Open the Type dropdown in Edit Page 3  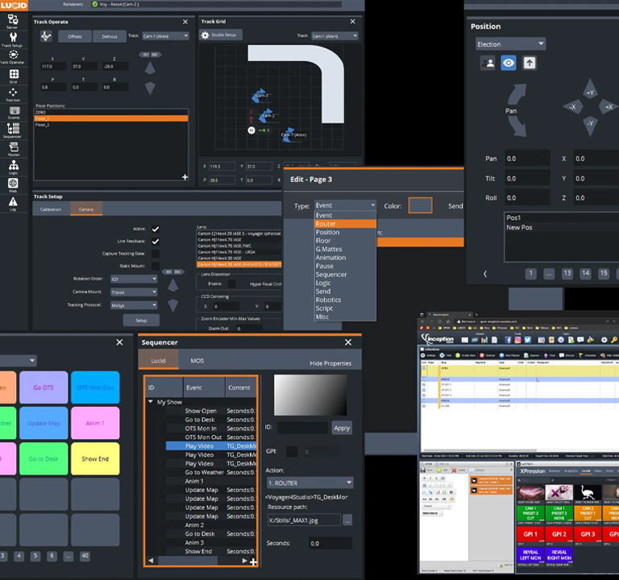point(345,205)
